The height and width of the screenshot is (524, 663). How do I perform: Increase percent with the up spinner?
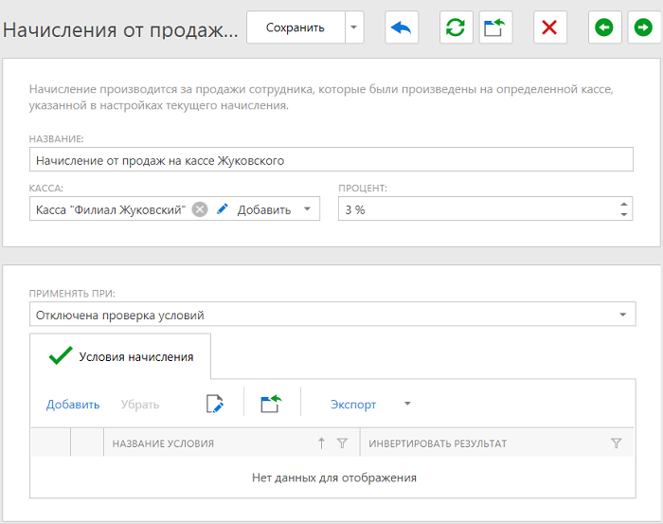point(623,205)
